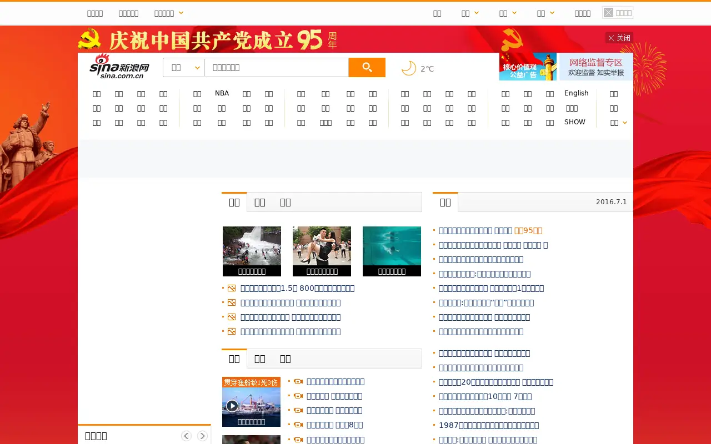Click the crescent moon weather icon
The width and height of the screenshot is (711, 444).
pos(409,68)
